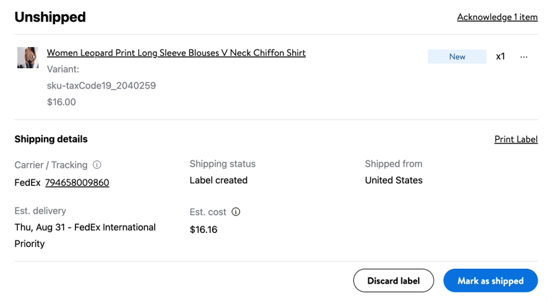
Task: Click the Est. cost info icon
Action: tap(236, 212)
